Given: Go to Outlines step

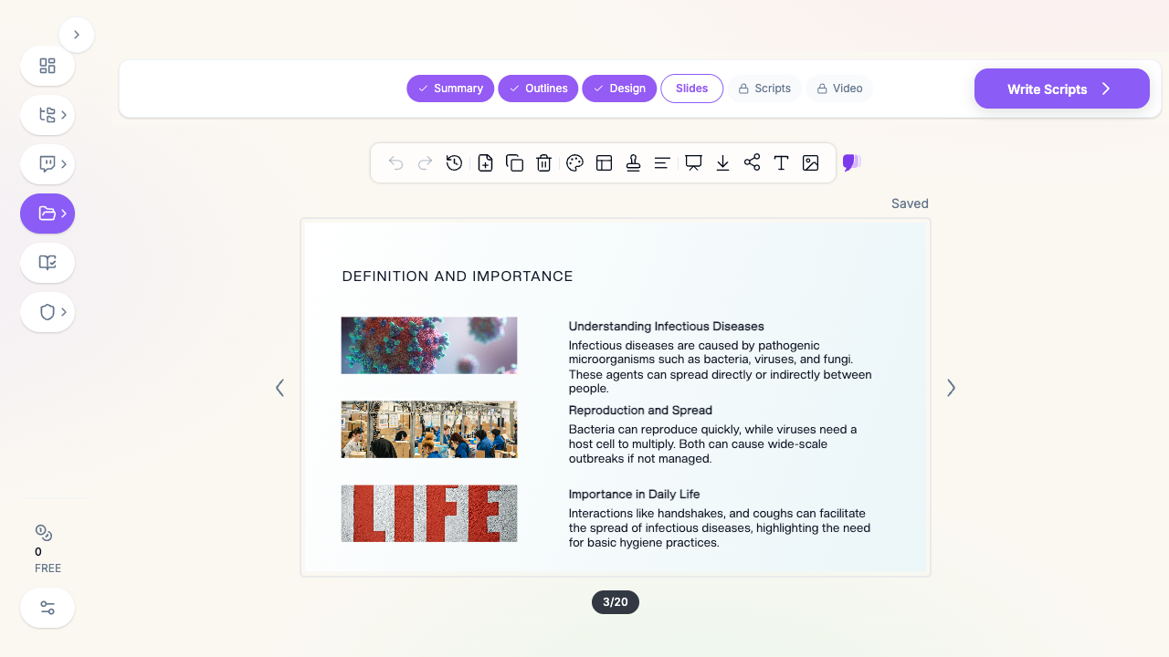Looking at the screenshot, I should pyautogui.click(x=538, y=89).
